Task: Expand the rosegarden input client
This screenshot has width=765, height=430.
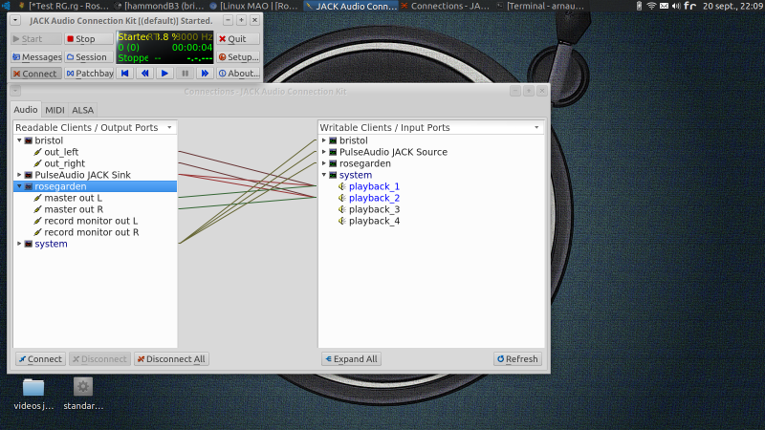Action: tap(324, 163)
